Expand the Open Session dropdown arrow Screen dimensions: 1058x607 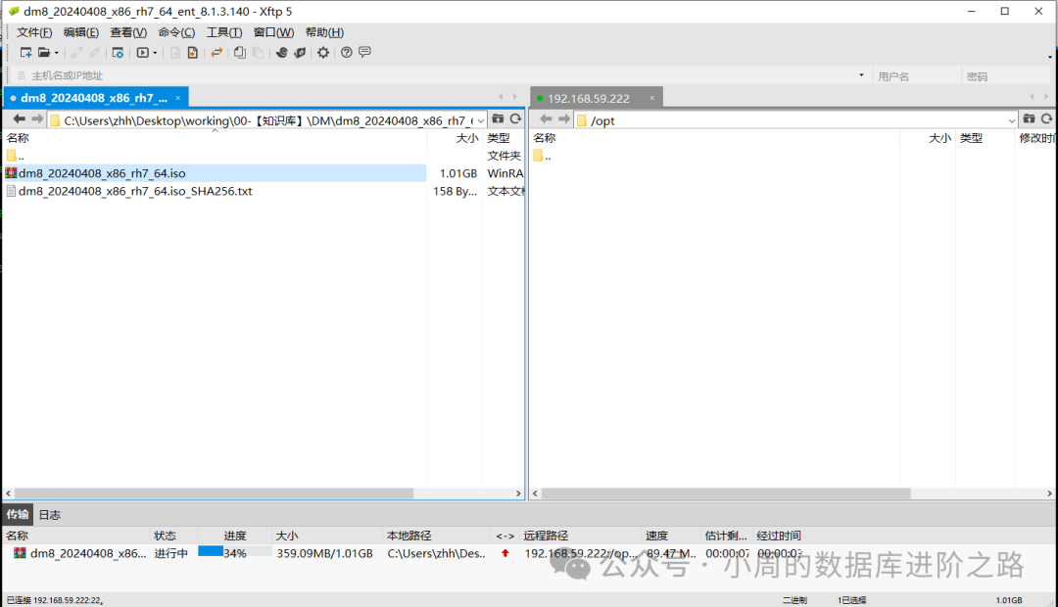pyautogui.click(x=56, y=53)
